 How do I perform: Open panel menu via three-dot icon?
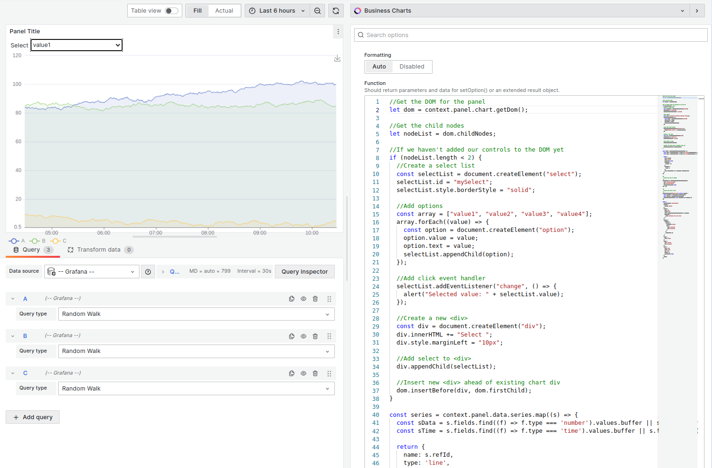tap(338, 31)
